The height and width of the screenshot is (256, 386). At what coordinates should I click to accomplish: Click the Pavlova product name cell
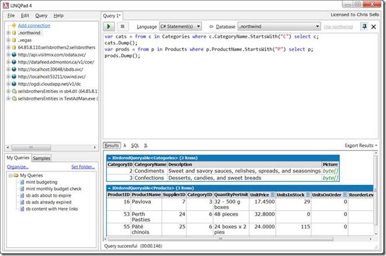click(146, 204)
